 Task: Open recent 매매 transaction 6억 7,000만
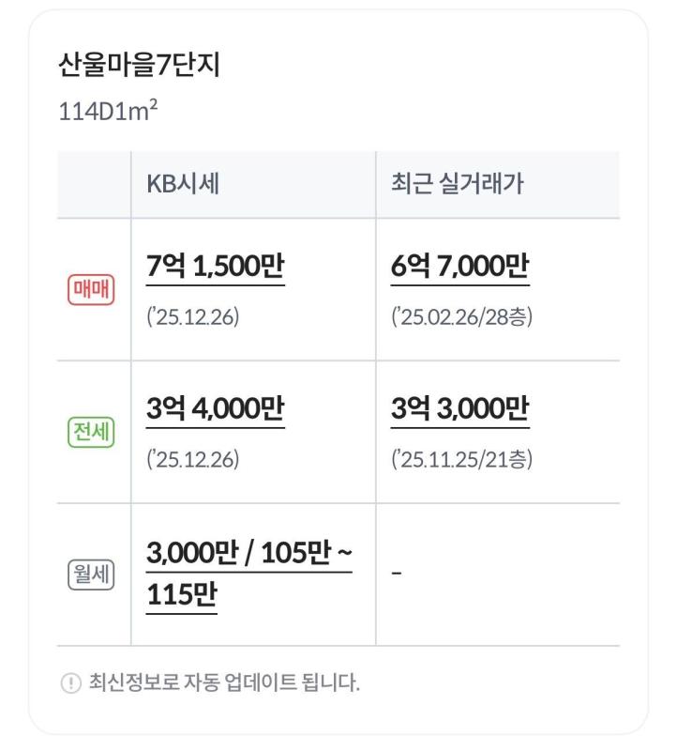pyautogui.click(x=460, y=267)
